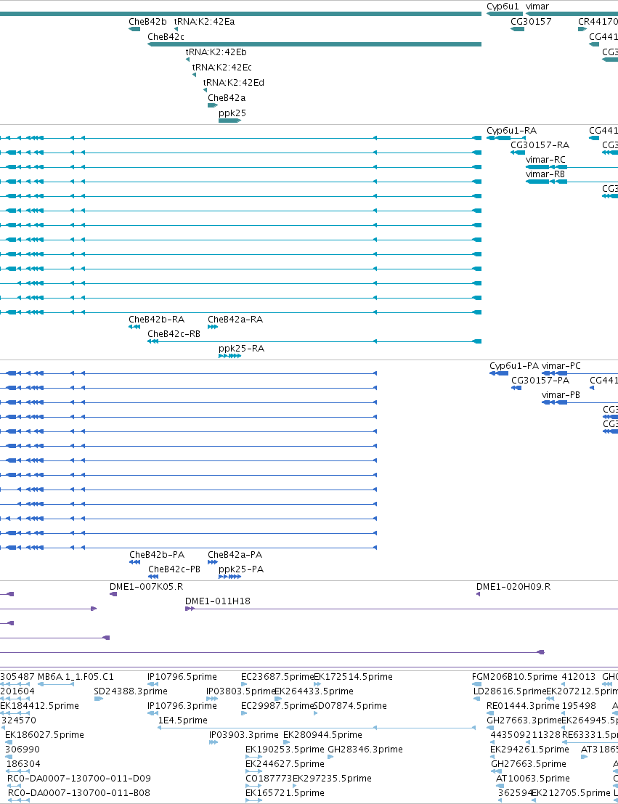Click the CG30157-PA protein label
Screen dimensions: 618x804
(540, 381)
